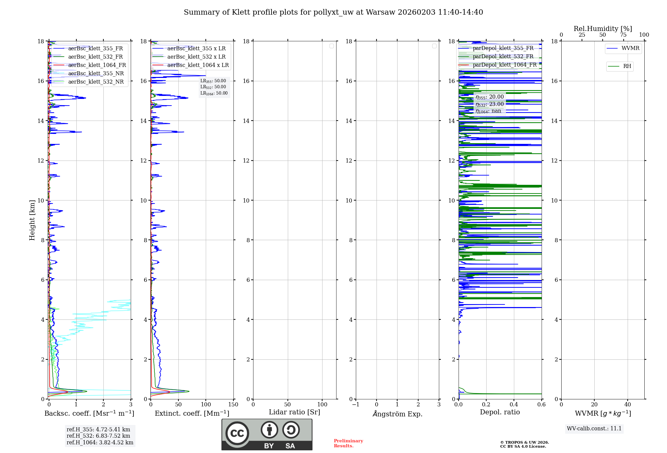Click the Creative Commons CC circle icon
This screenshot has height=453, width=667.
[237, 433]
